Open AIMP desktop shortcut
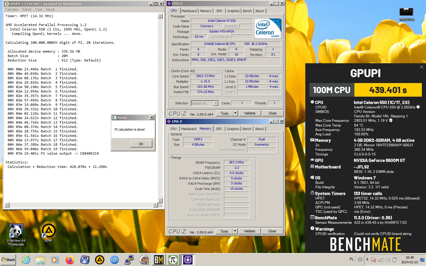The width and height of the screenshot is (426, 266). point(49,233)
